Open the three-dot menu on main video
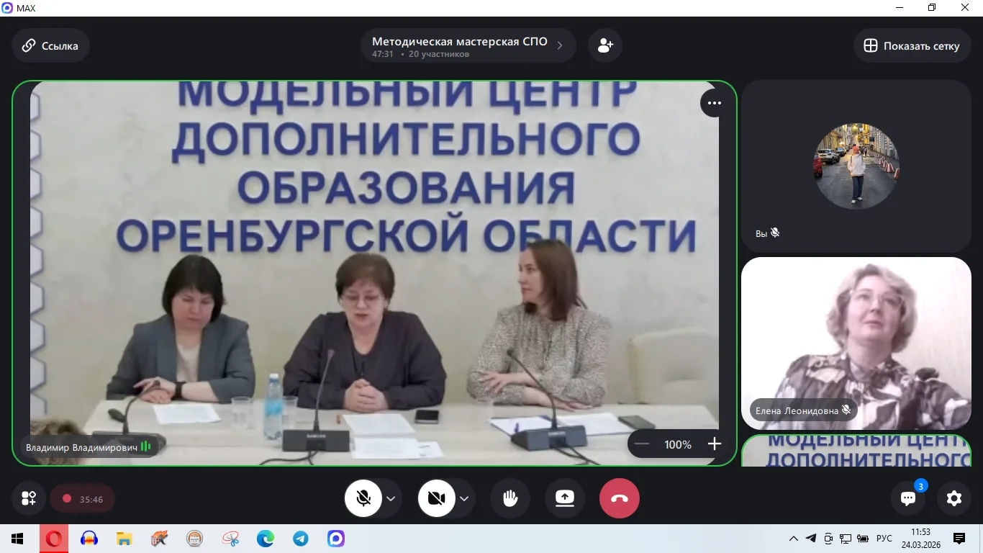 (715, 103)
